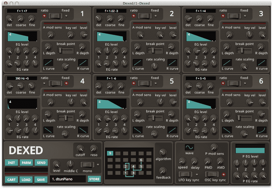Click operator 5 L curve icon
The width and height of the screenshot is (273, 189).
(x=138, y=130)
